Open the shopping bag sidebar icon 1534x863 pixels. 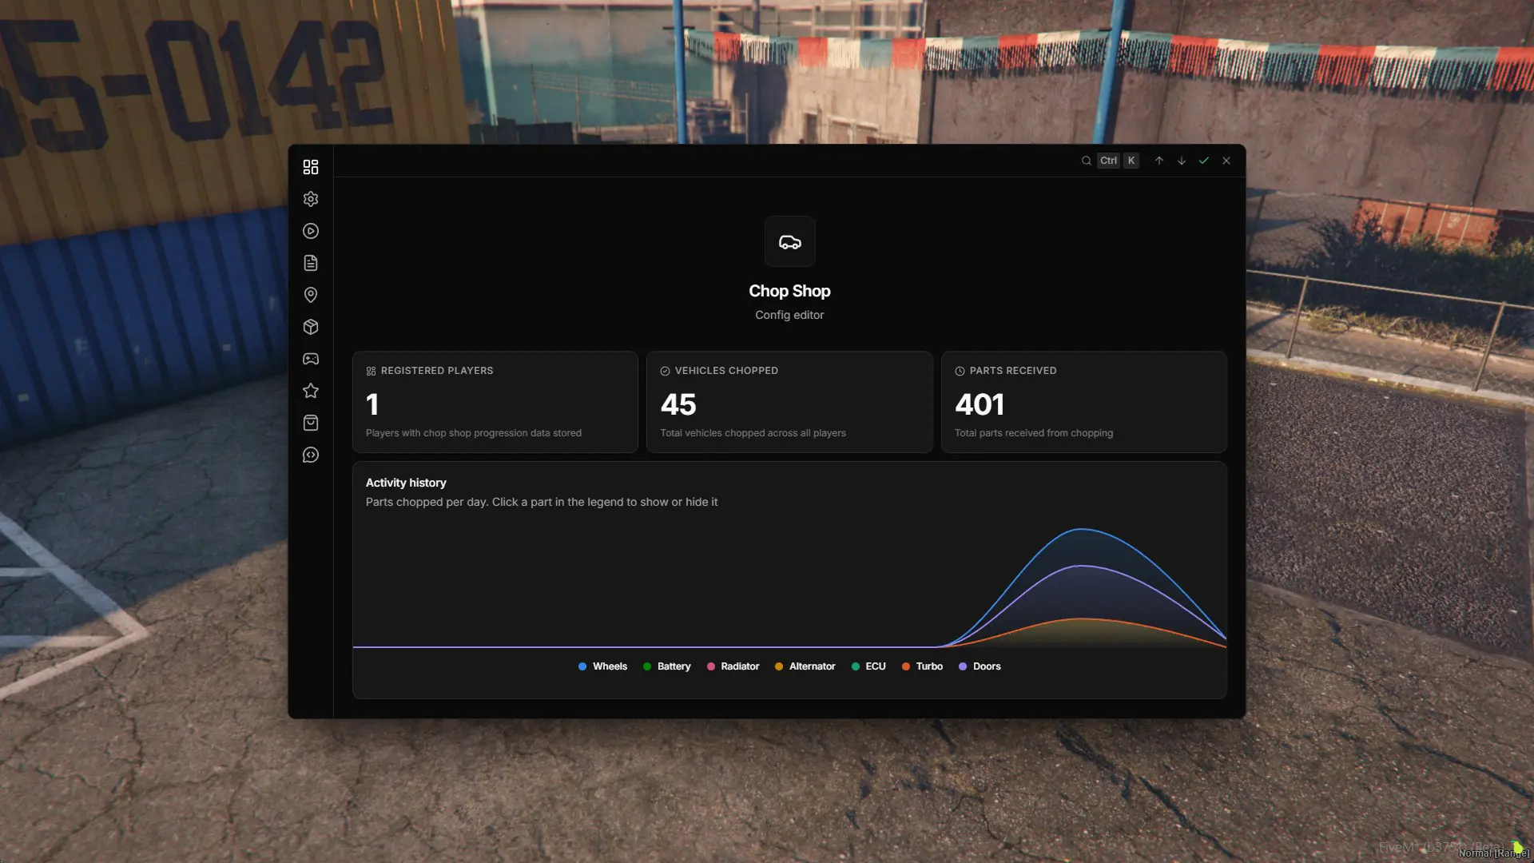[x=311, y=423]
